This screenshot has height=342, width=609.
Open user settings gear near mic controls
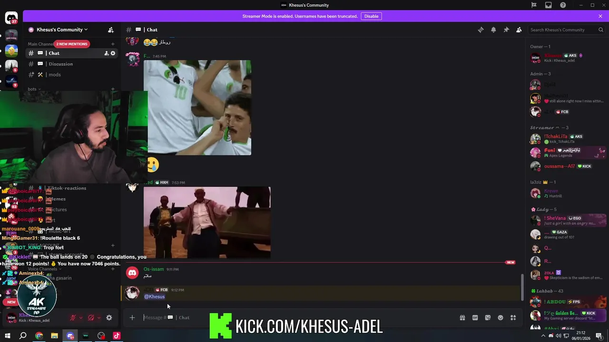tap(109, 318)
